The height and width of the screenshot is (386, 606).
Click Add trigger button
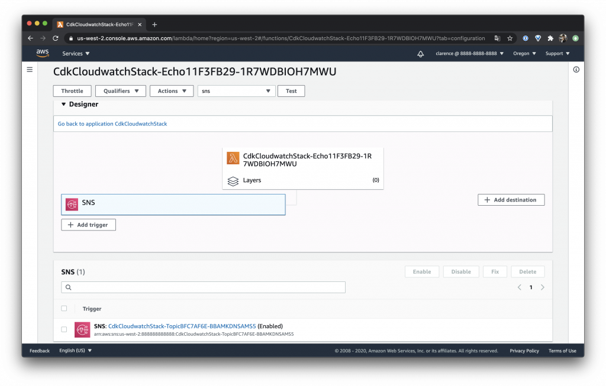click(x=89, y=225)
